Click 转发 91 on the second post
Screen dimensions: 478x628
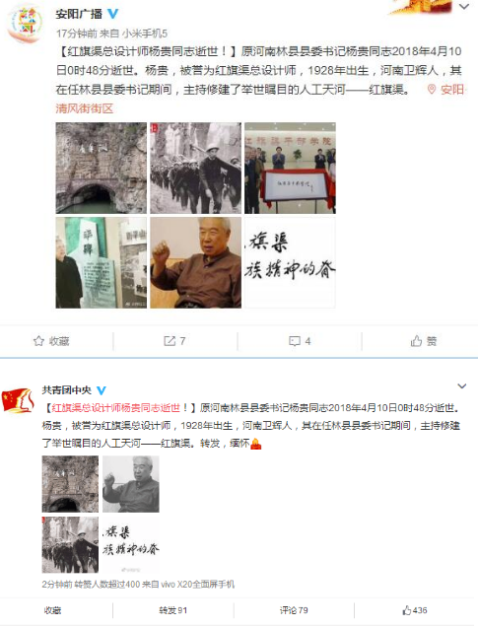coord(172,610)
